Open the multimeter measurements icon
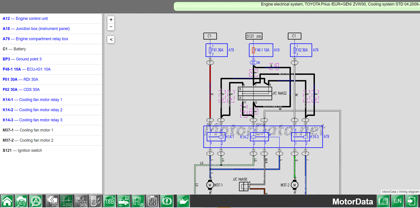 95,201
